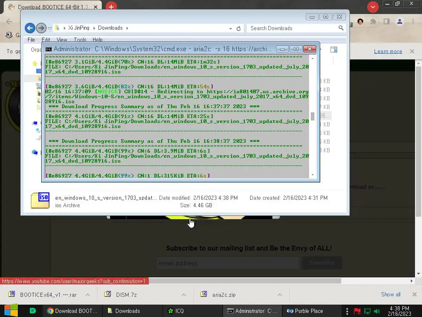Open Chrome profile avatar

click(400, 21)
